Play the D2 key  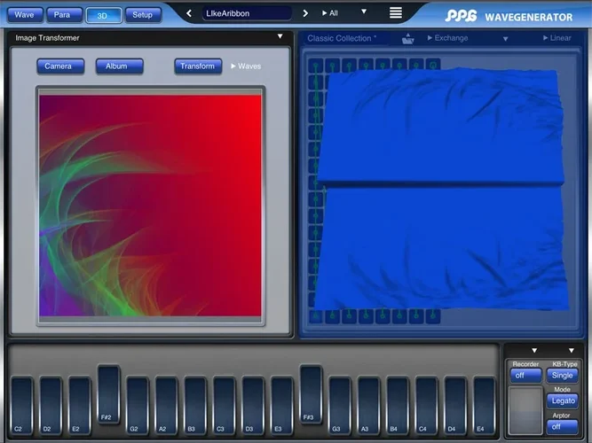[x=51, y=406]
